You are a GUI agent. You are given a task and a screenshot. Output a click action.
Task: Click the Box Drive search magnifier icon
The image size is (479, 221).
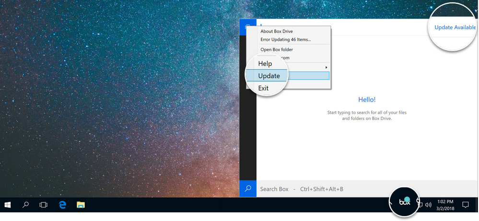248,188
